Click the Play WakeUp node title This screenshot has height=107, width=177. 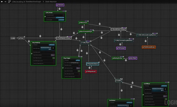(36, 43)
